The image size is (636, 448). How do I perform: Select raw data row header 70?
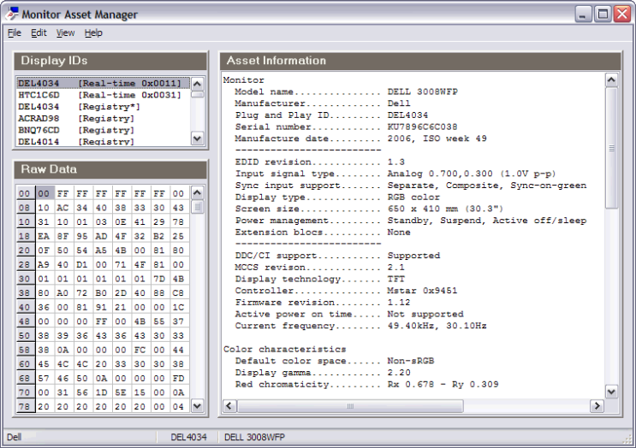[x=25, y=392]
